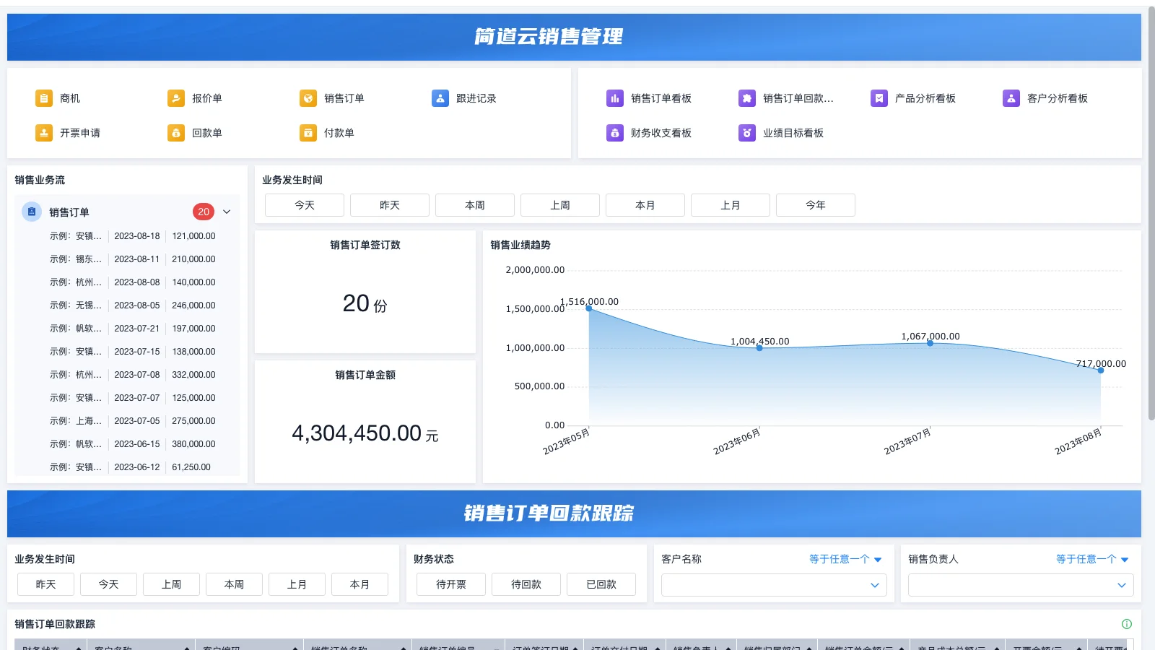Open the 开票申请 module icon

pyautogui.click(x=43, y=133)
